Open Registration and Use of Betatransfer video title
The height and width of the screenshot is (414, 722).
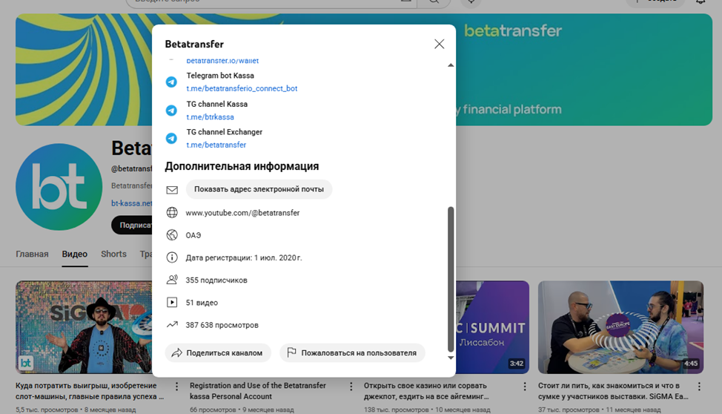258,391
